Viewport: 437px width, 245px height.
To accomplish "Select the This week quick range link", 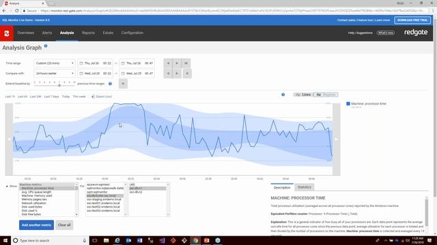I will (x=79, y=97).
